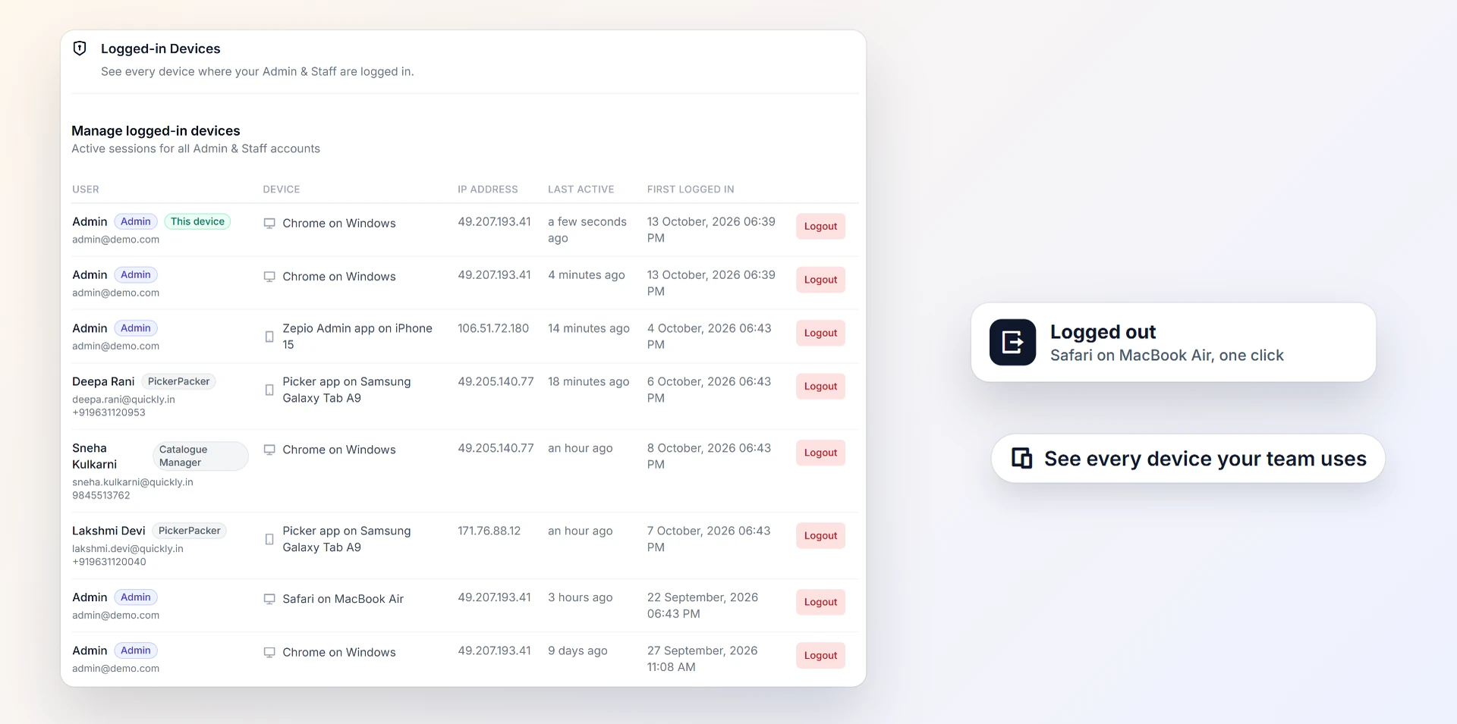The width and height of the screenshot is (1457, 724).
Task: Click the 18 minutes ago cell
Action: (589, 381)
